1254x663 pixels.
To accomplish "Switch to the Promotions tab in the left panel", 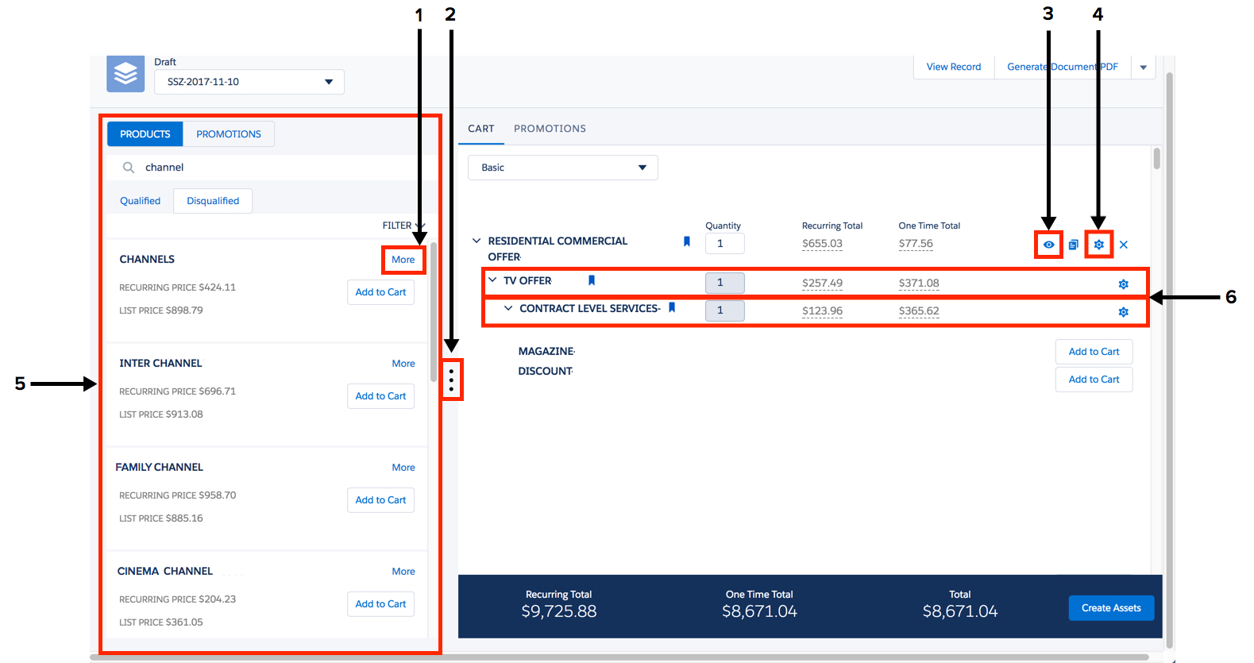I will pos(229,134).
